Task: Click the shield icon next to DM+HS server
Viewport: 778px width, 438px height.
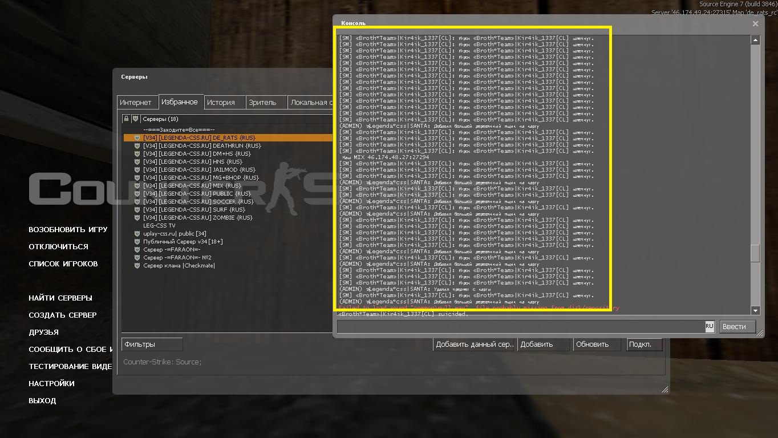Action: 137,153
